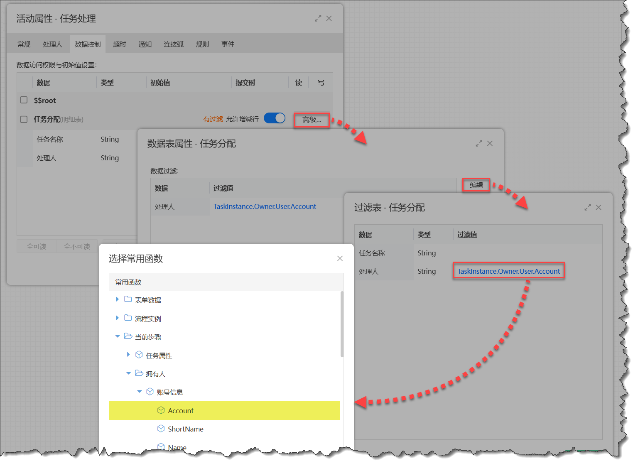Expand the 流程实例 tree node
This screenshot has width=638, height=466.
[117, 318]
